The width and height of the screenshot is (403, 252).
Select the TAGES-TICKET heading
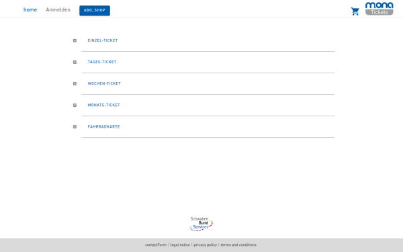[102, 62]
